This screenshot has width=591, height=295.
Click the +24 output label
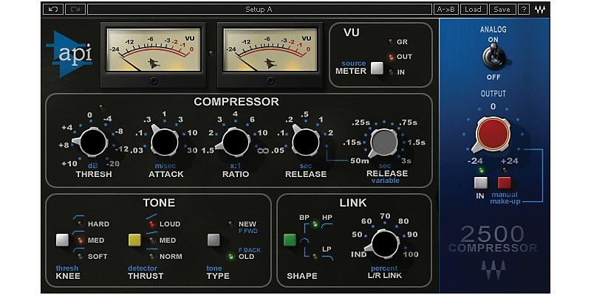(x=509, y=161)
